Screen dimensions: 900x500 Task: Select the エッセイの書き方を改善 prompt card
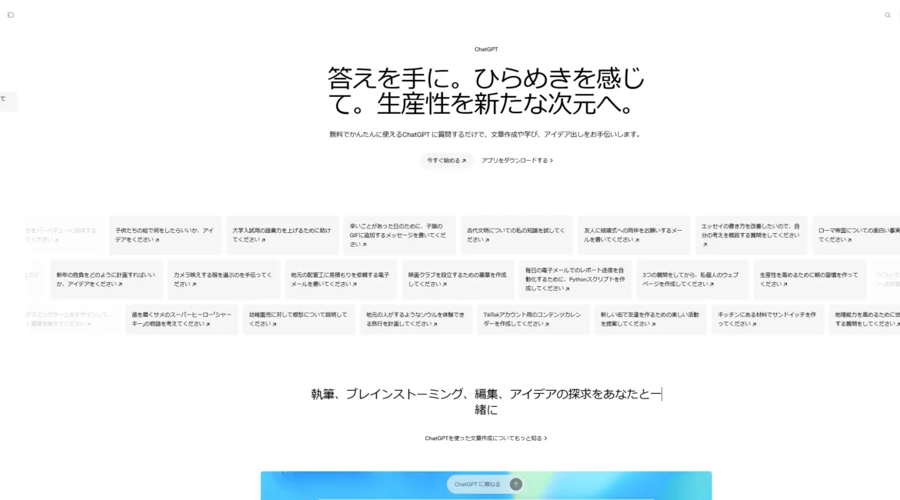(x=752, y=235)
